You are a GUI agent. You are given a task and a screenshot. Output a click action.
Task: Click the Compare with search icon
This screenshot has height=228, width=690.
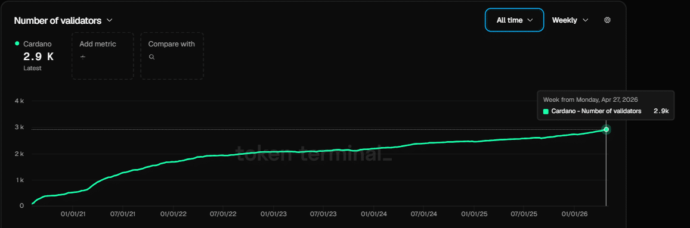pos(152,57)
